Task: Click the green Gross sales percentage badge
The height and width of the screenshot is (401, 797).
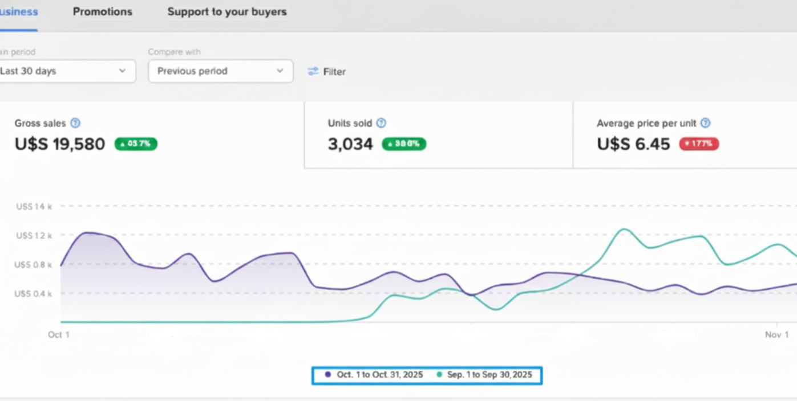Action: (136, 144)
